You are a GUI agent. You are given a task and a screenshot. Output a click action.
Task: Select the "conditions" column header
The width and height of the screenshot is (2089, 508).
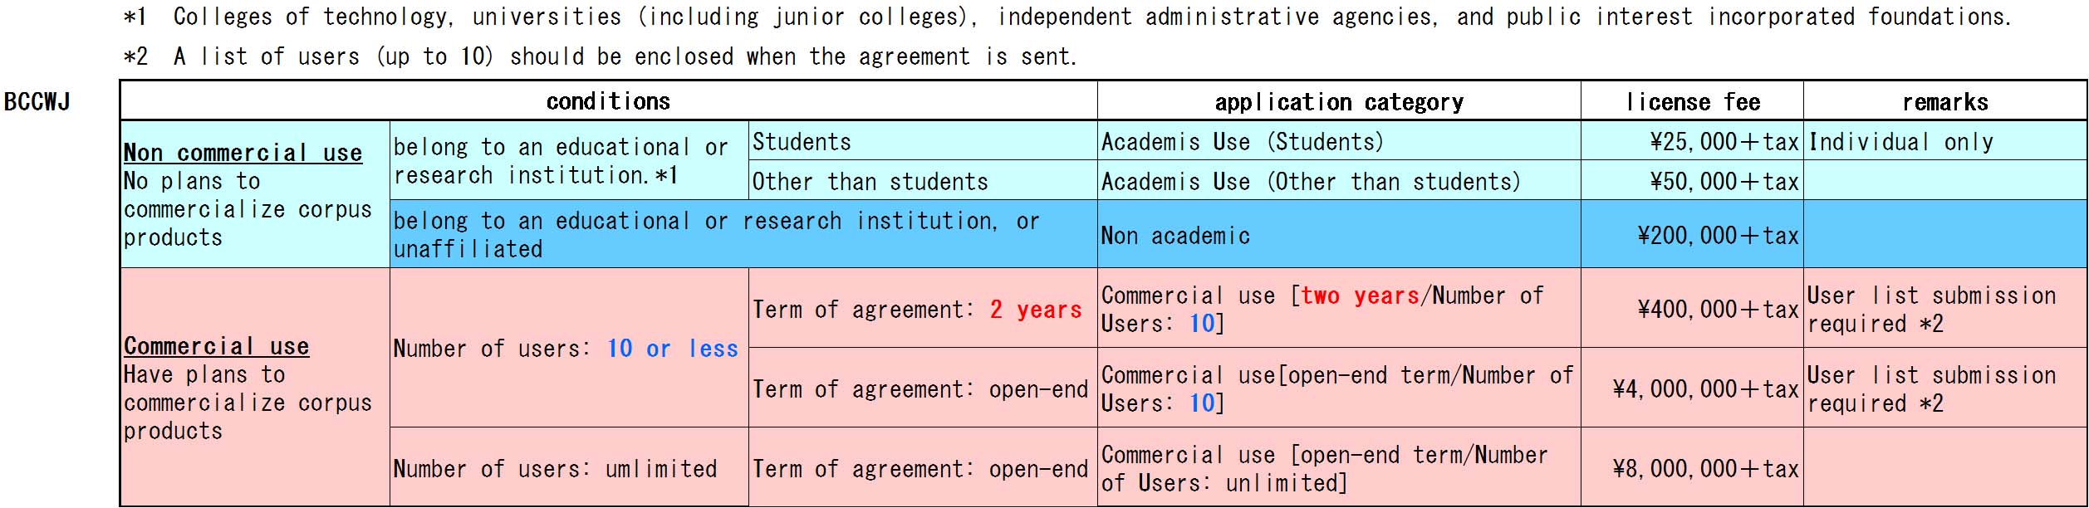point(608,101)
